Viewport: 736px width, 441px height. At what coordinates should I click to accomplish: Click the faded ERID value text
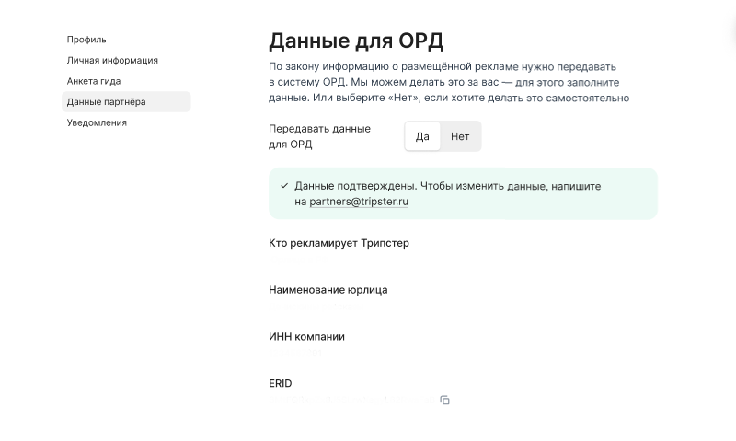pyautogui.click(x=350, y=400)
